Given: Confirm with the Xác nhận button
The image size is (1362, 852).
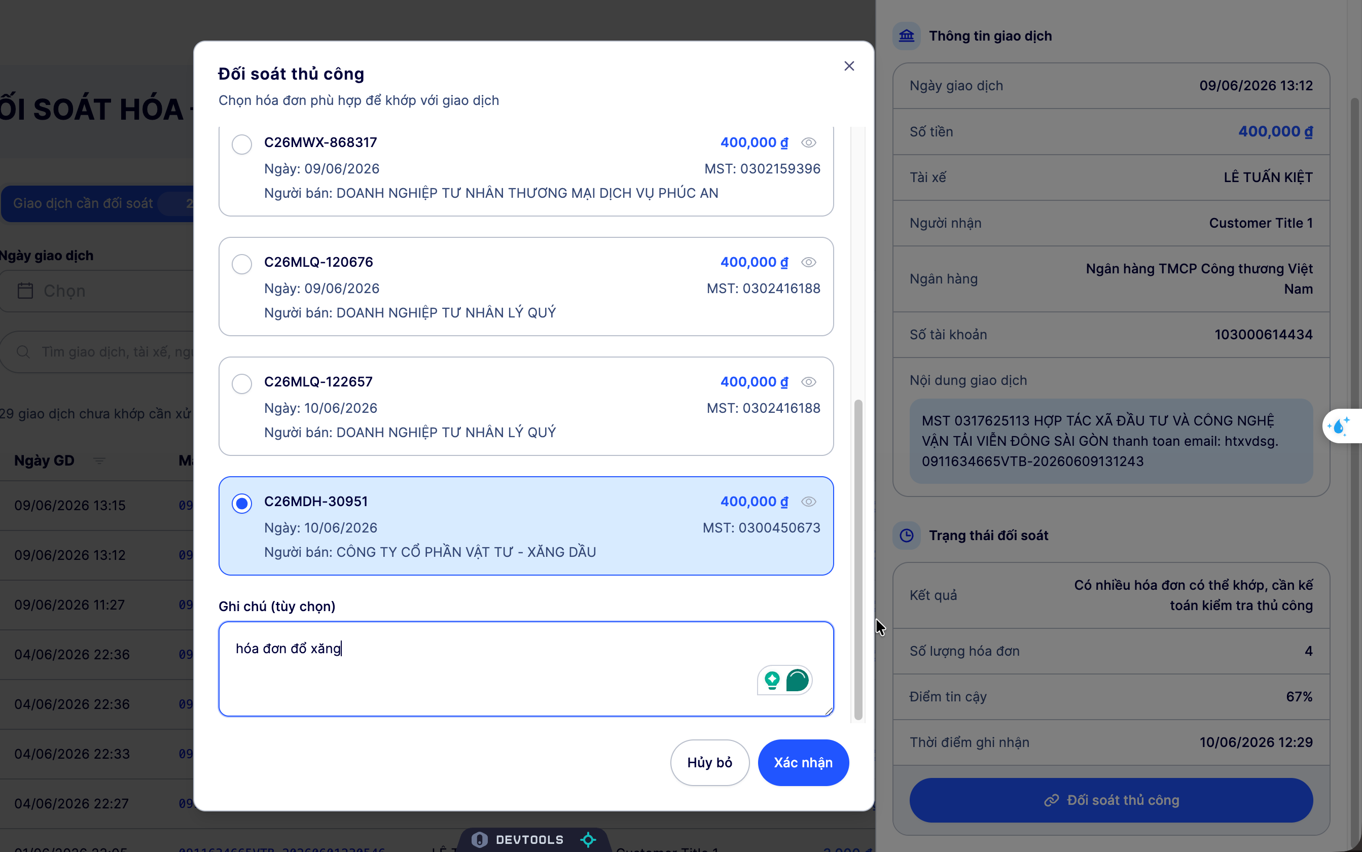Looking at the screenshot, I should point(803,762).
